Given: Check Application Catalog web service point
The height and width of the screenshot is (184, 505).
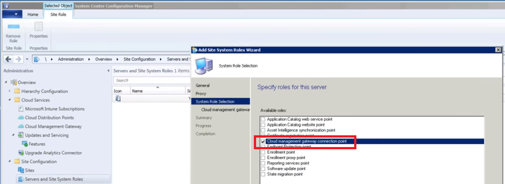Looking at the screenshot, I should 263,119.
